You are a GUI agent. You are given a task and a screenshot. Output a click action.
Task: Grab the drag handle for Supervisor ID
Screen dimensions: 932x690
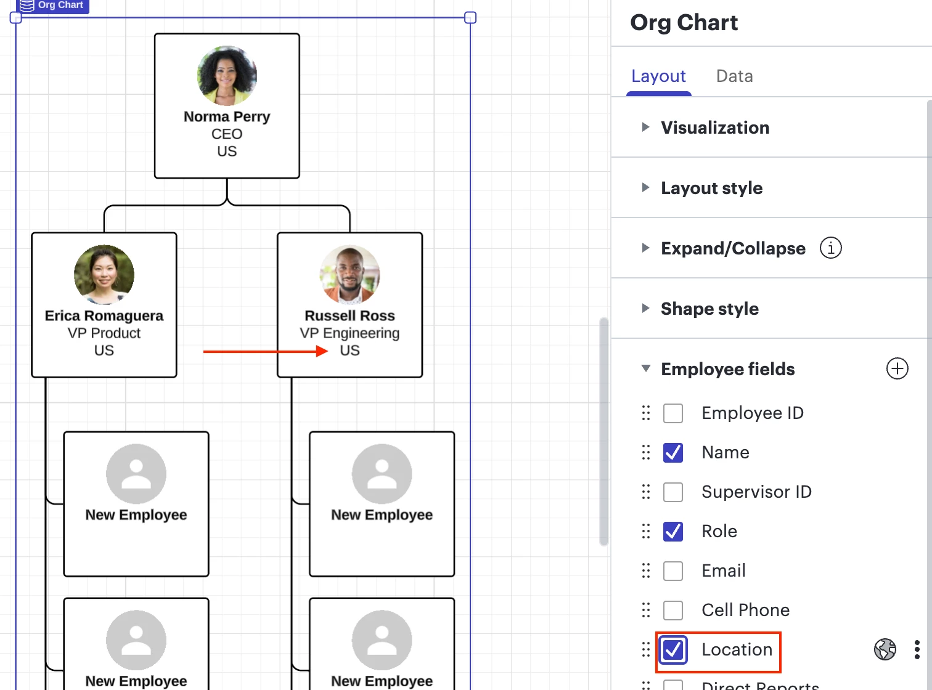(645, 492)
